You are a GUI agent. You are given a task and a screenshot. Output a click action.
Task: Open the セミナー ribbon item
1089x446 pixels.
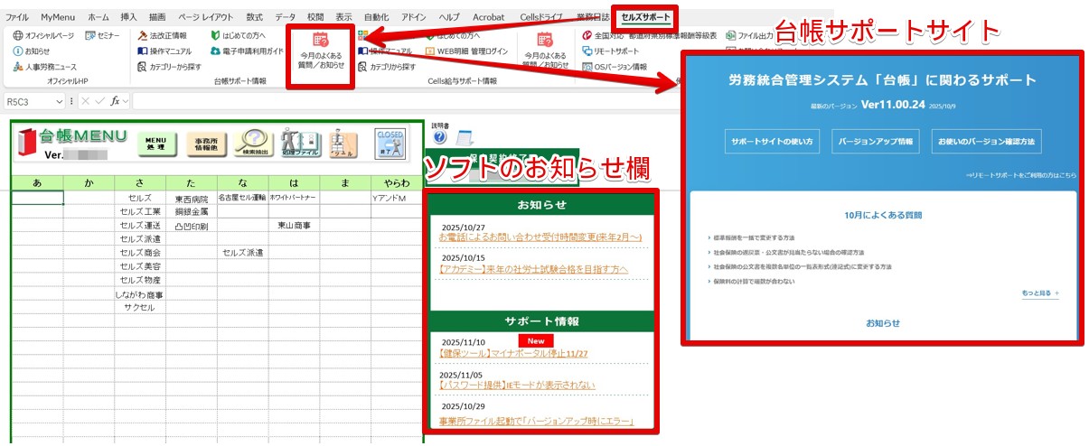(x=102, y=35)
